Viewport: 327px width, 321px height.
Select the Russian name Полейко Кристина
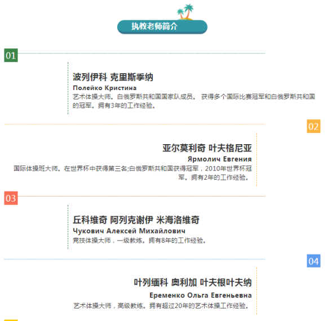click(105, 88)
